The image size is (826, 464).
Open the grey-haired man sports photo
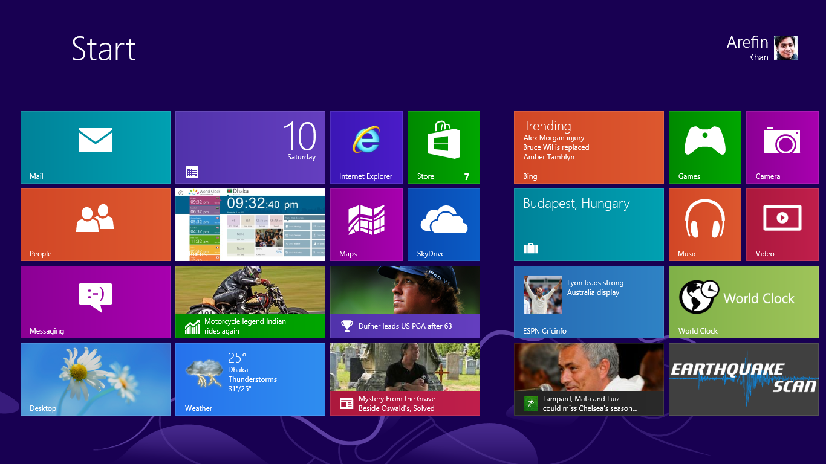coord(589,367)
